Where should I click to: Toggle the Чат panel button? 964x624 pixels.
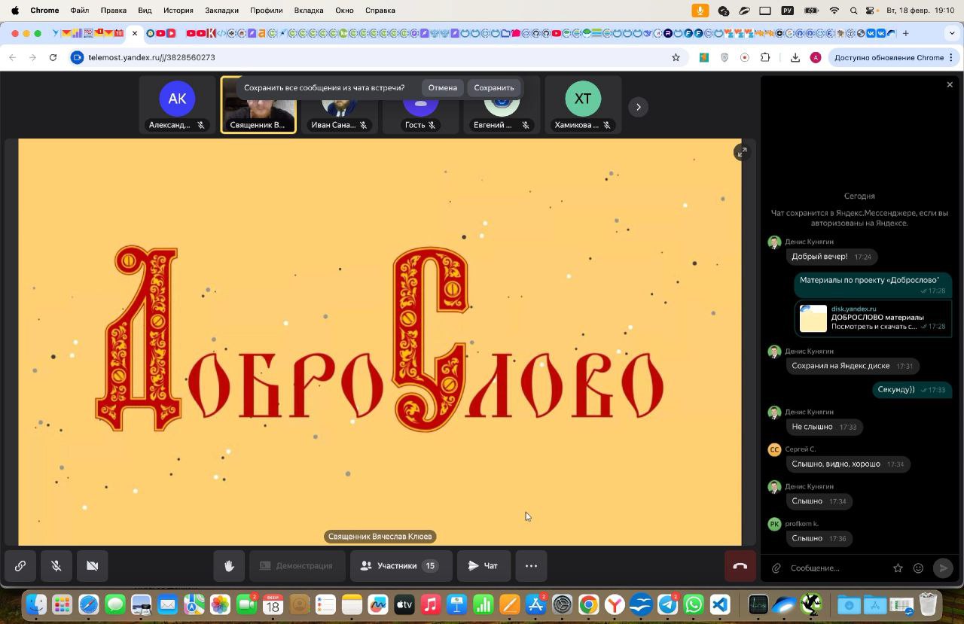tap(484, 566)
